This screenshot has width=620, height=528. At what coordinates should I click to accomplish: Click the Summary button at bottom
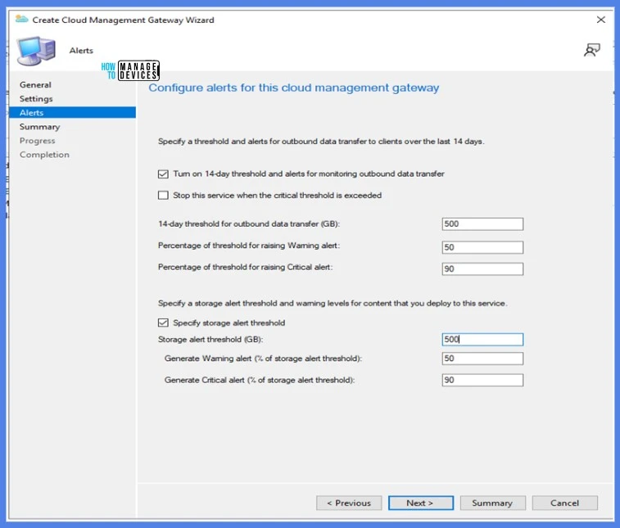[x=492, y=503]
